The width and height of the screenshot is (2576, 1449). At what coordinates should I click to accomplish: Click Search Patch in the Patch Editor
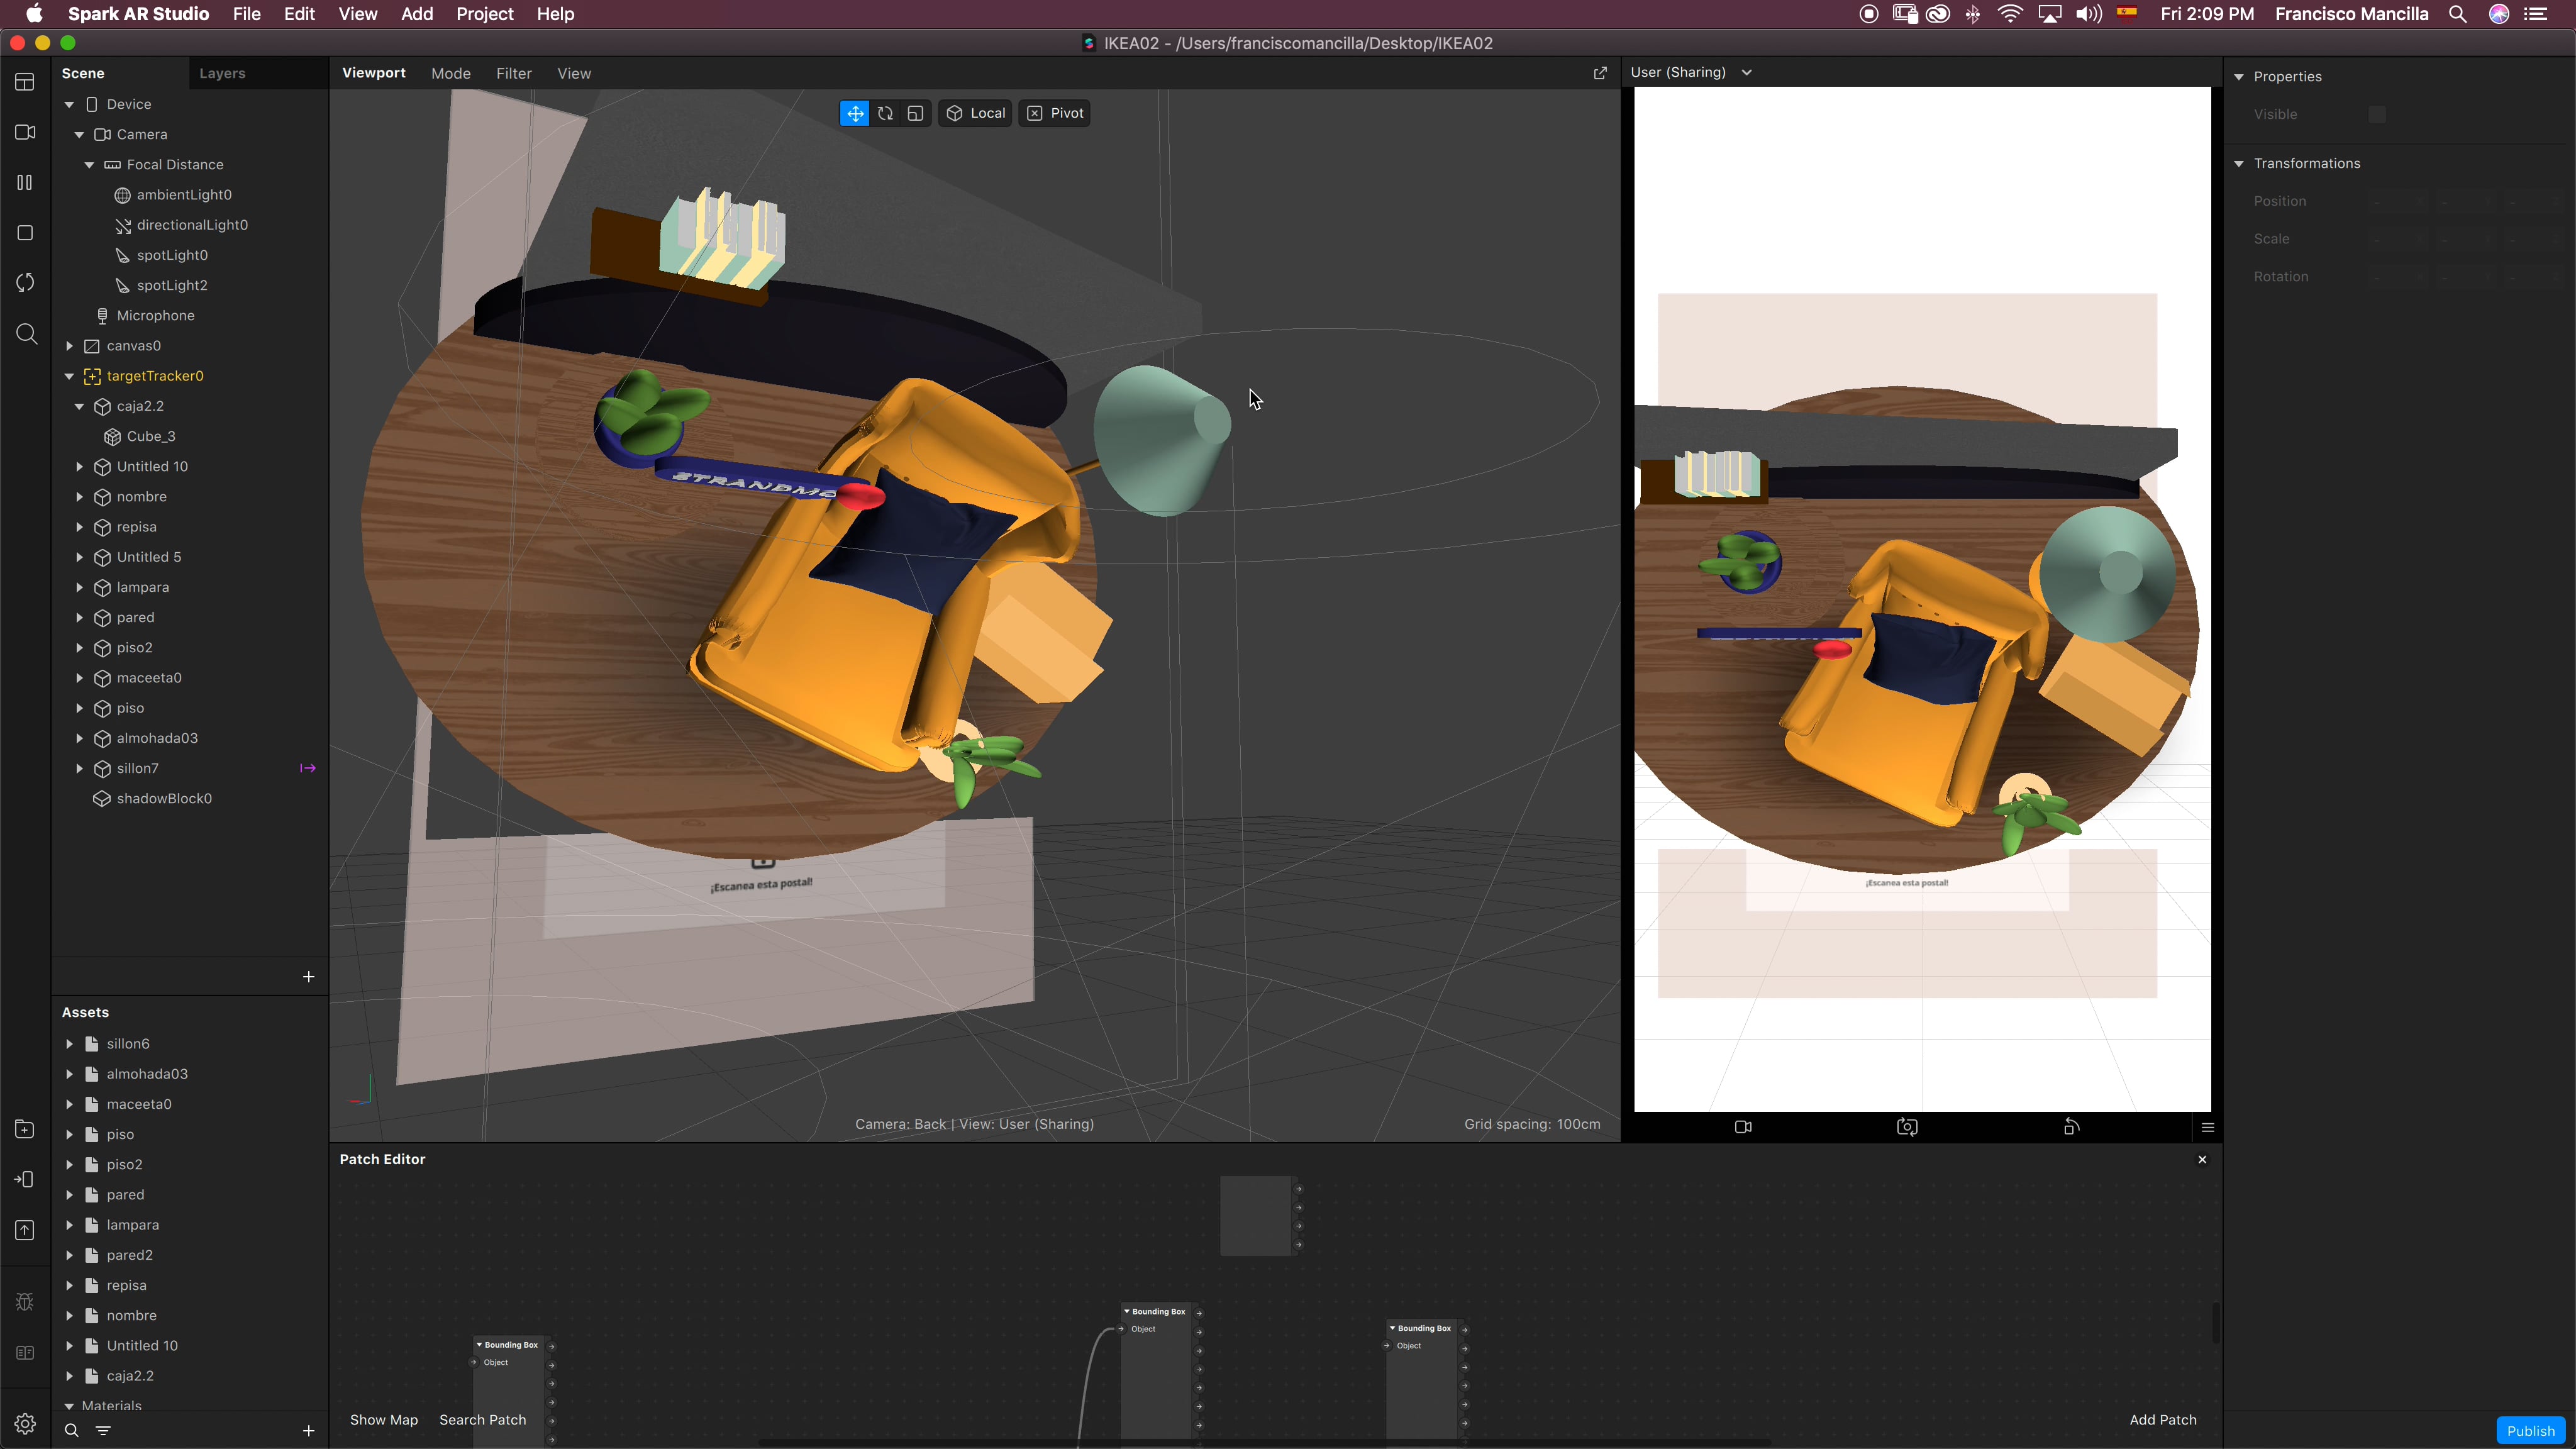pos(483,1420)
